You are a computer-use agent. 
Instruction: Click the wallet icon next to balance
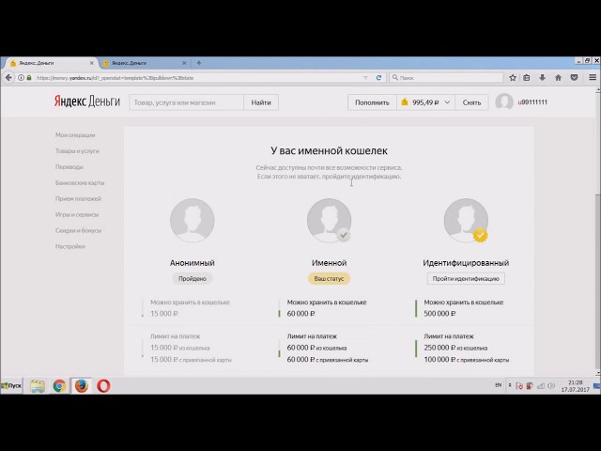point(405,102)
